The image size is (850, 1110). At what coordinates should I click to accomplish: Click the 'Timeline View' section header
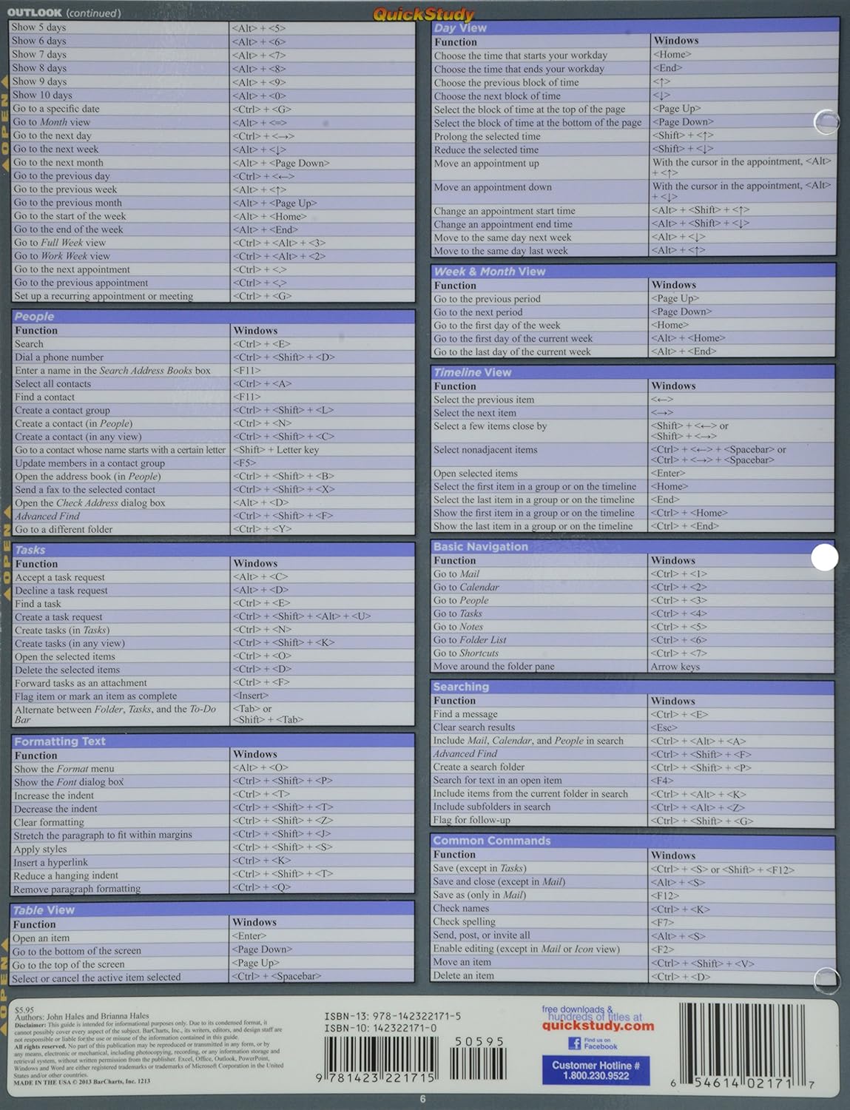pos(633,372)
